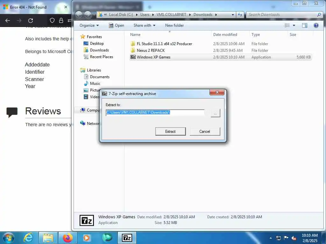Click the Firefox shield tracking icon
326x244 pixels.
click(52, 20)
